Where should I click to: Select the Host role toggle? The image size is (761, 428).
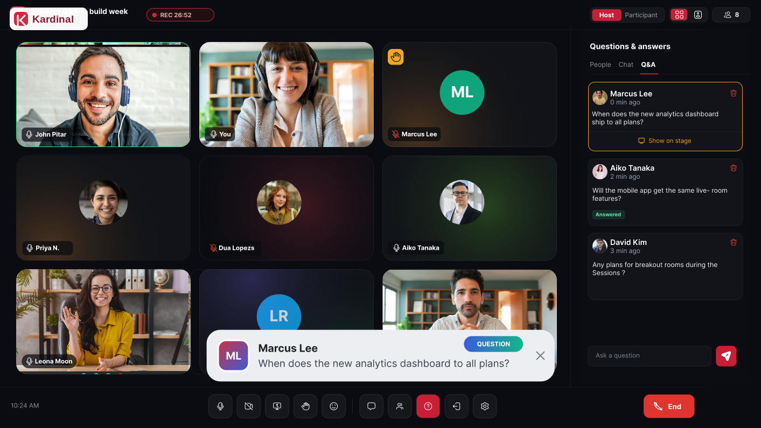tap(606, 15)
